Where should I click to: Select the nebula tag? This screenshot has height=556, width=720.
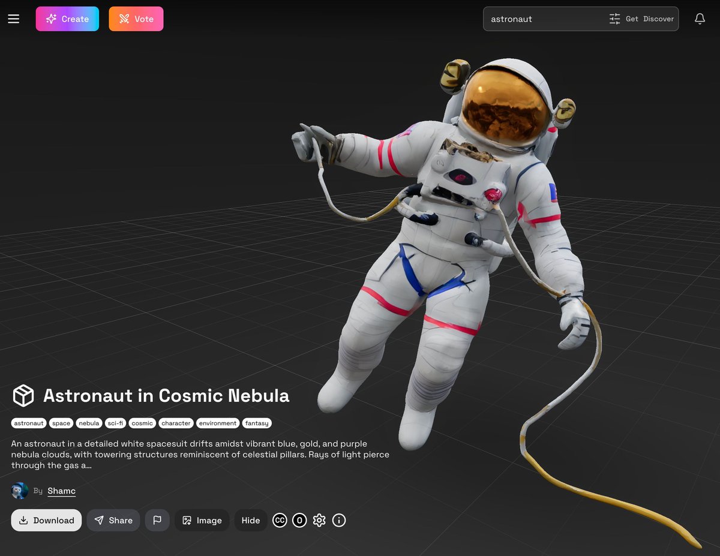click(89, 423)
